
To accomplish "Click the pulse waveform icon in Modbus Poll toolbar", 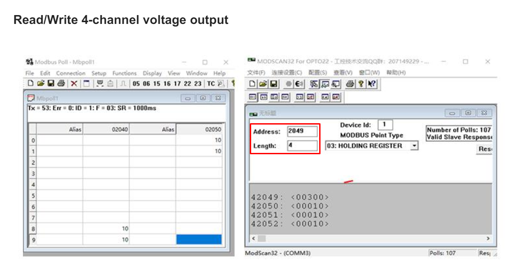I will 123,84.
